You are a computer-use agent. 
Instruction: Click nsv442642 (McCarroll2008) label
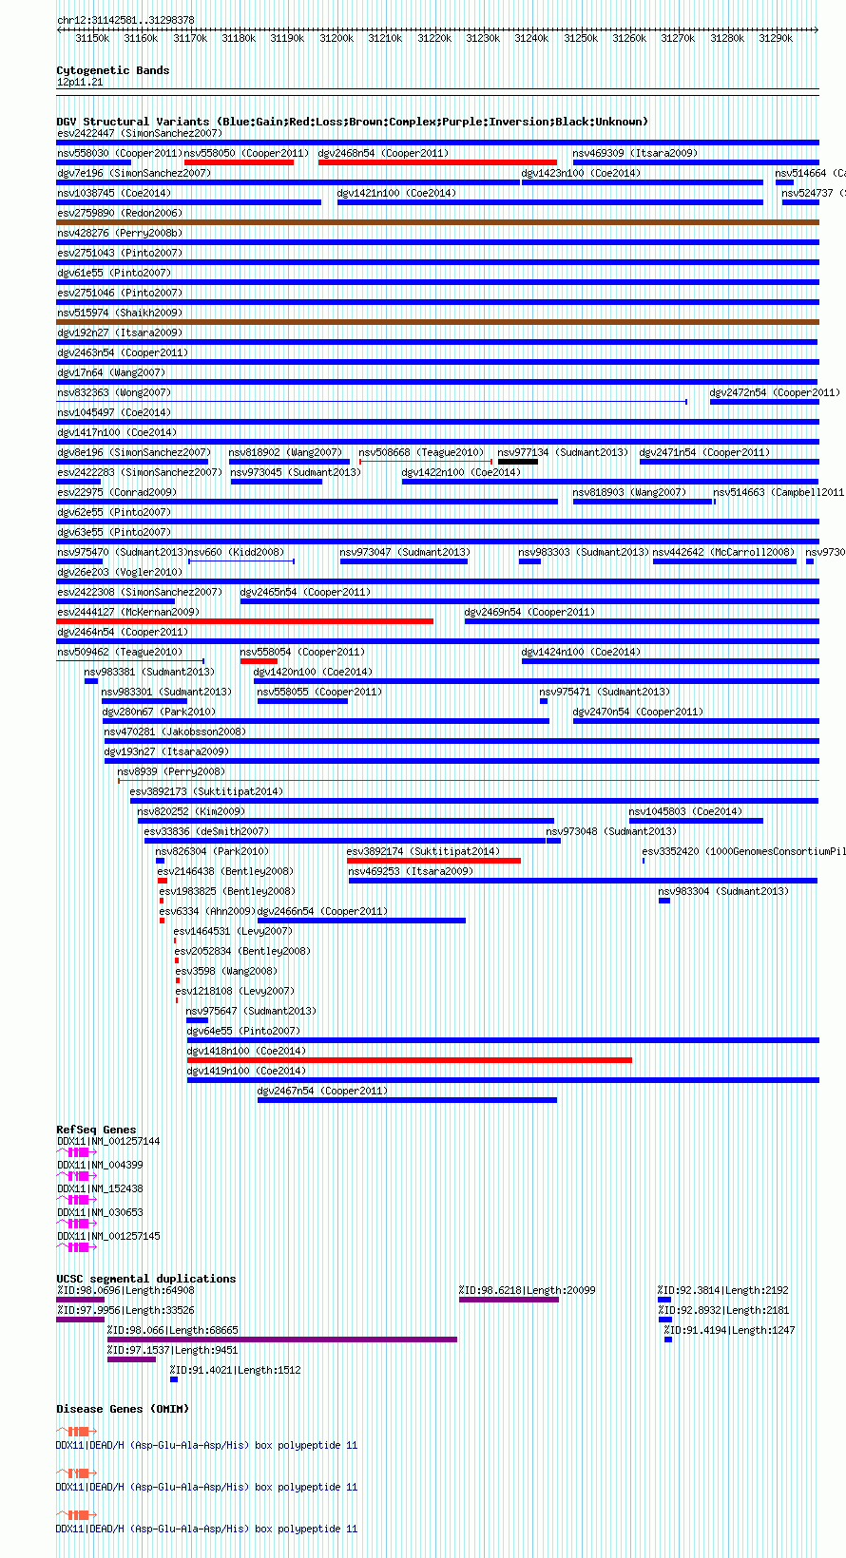tap(723, 552)
